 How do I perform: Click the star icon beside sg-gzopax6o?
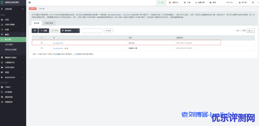65,48
